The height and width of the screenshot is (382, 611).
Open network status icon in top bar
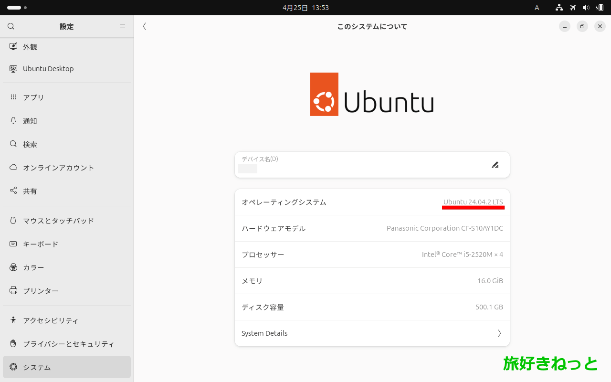click(559, 8)
